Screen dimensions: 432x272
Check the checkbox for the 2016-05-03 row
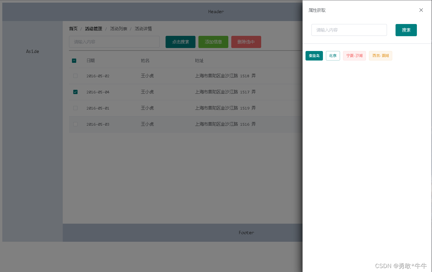pos(75,124)
